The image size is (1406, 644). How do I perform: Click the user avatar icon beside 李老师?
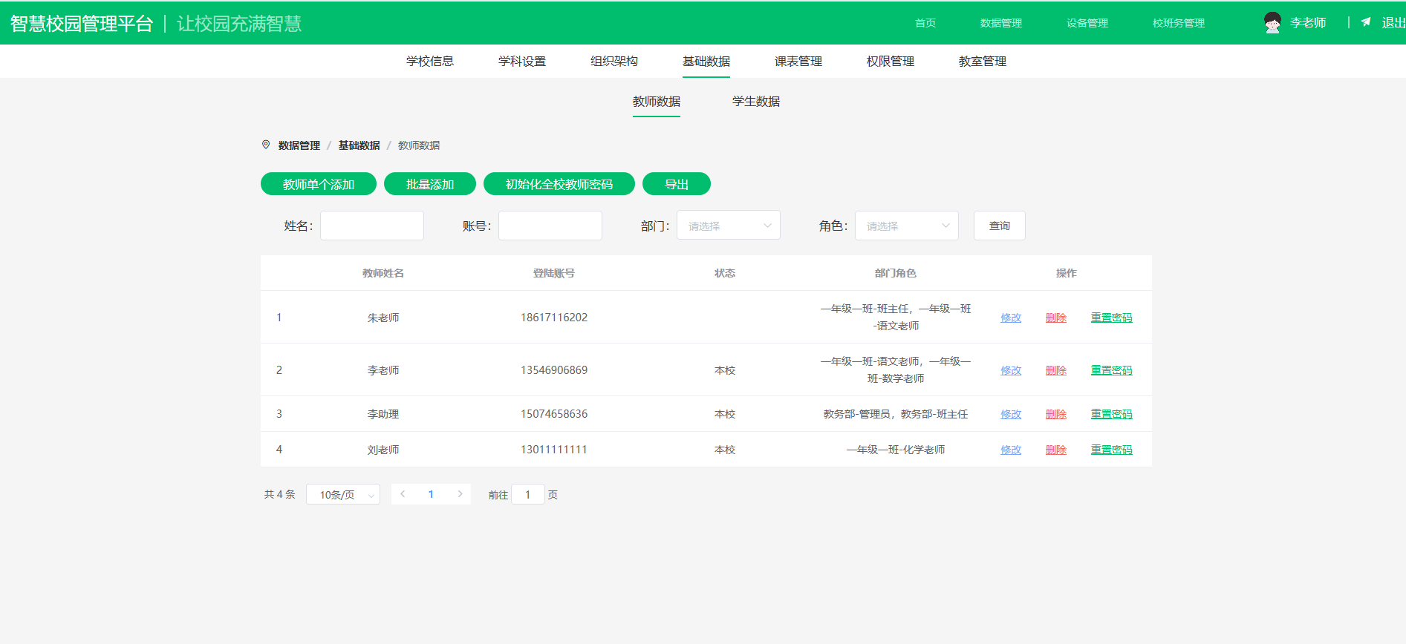click(x=1272, y=23)
